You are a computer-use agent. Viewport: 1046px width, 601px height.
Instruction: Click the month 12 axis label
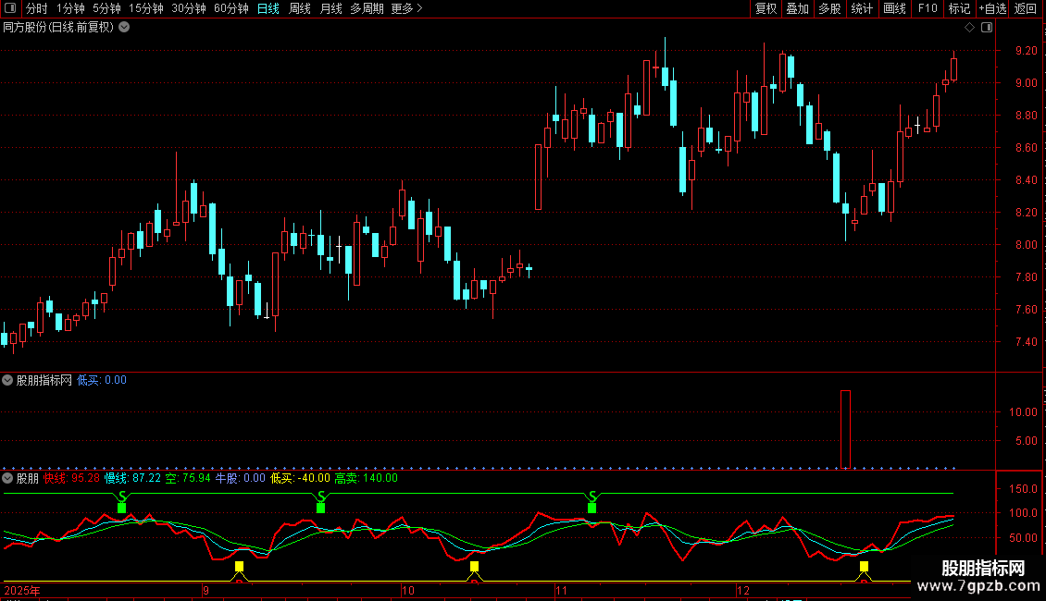(743, 590)
